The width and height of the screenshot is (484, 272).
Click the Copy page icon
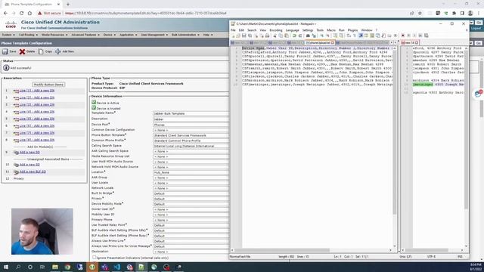coord(41,51)
